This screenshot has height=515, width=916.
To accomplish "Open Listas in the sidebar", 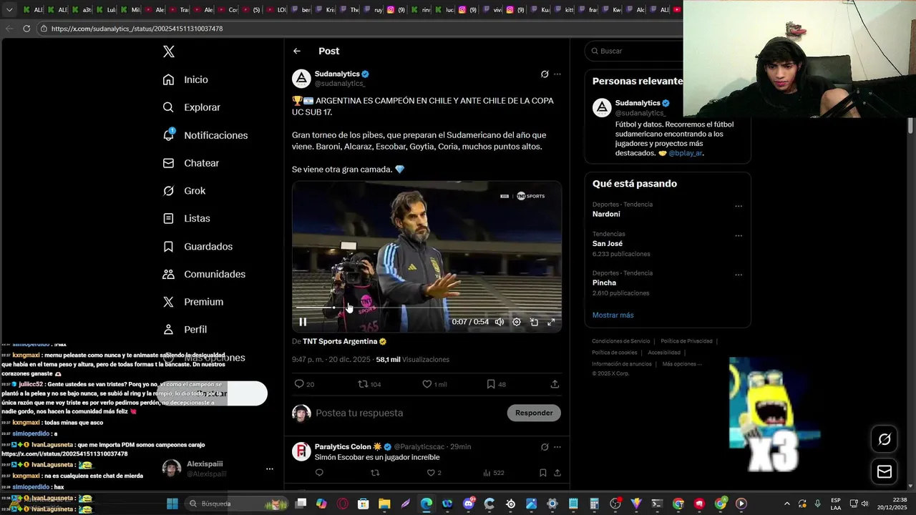I will (186, 218).
